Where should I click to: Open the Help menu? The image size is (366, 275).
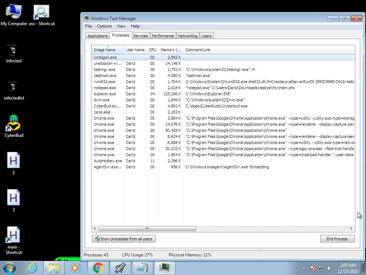tap(135, 26)
